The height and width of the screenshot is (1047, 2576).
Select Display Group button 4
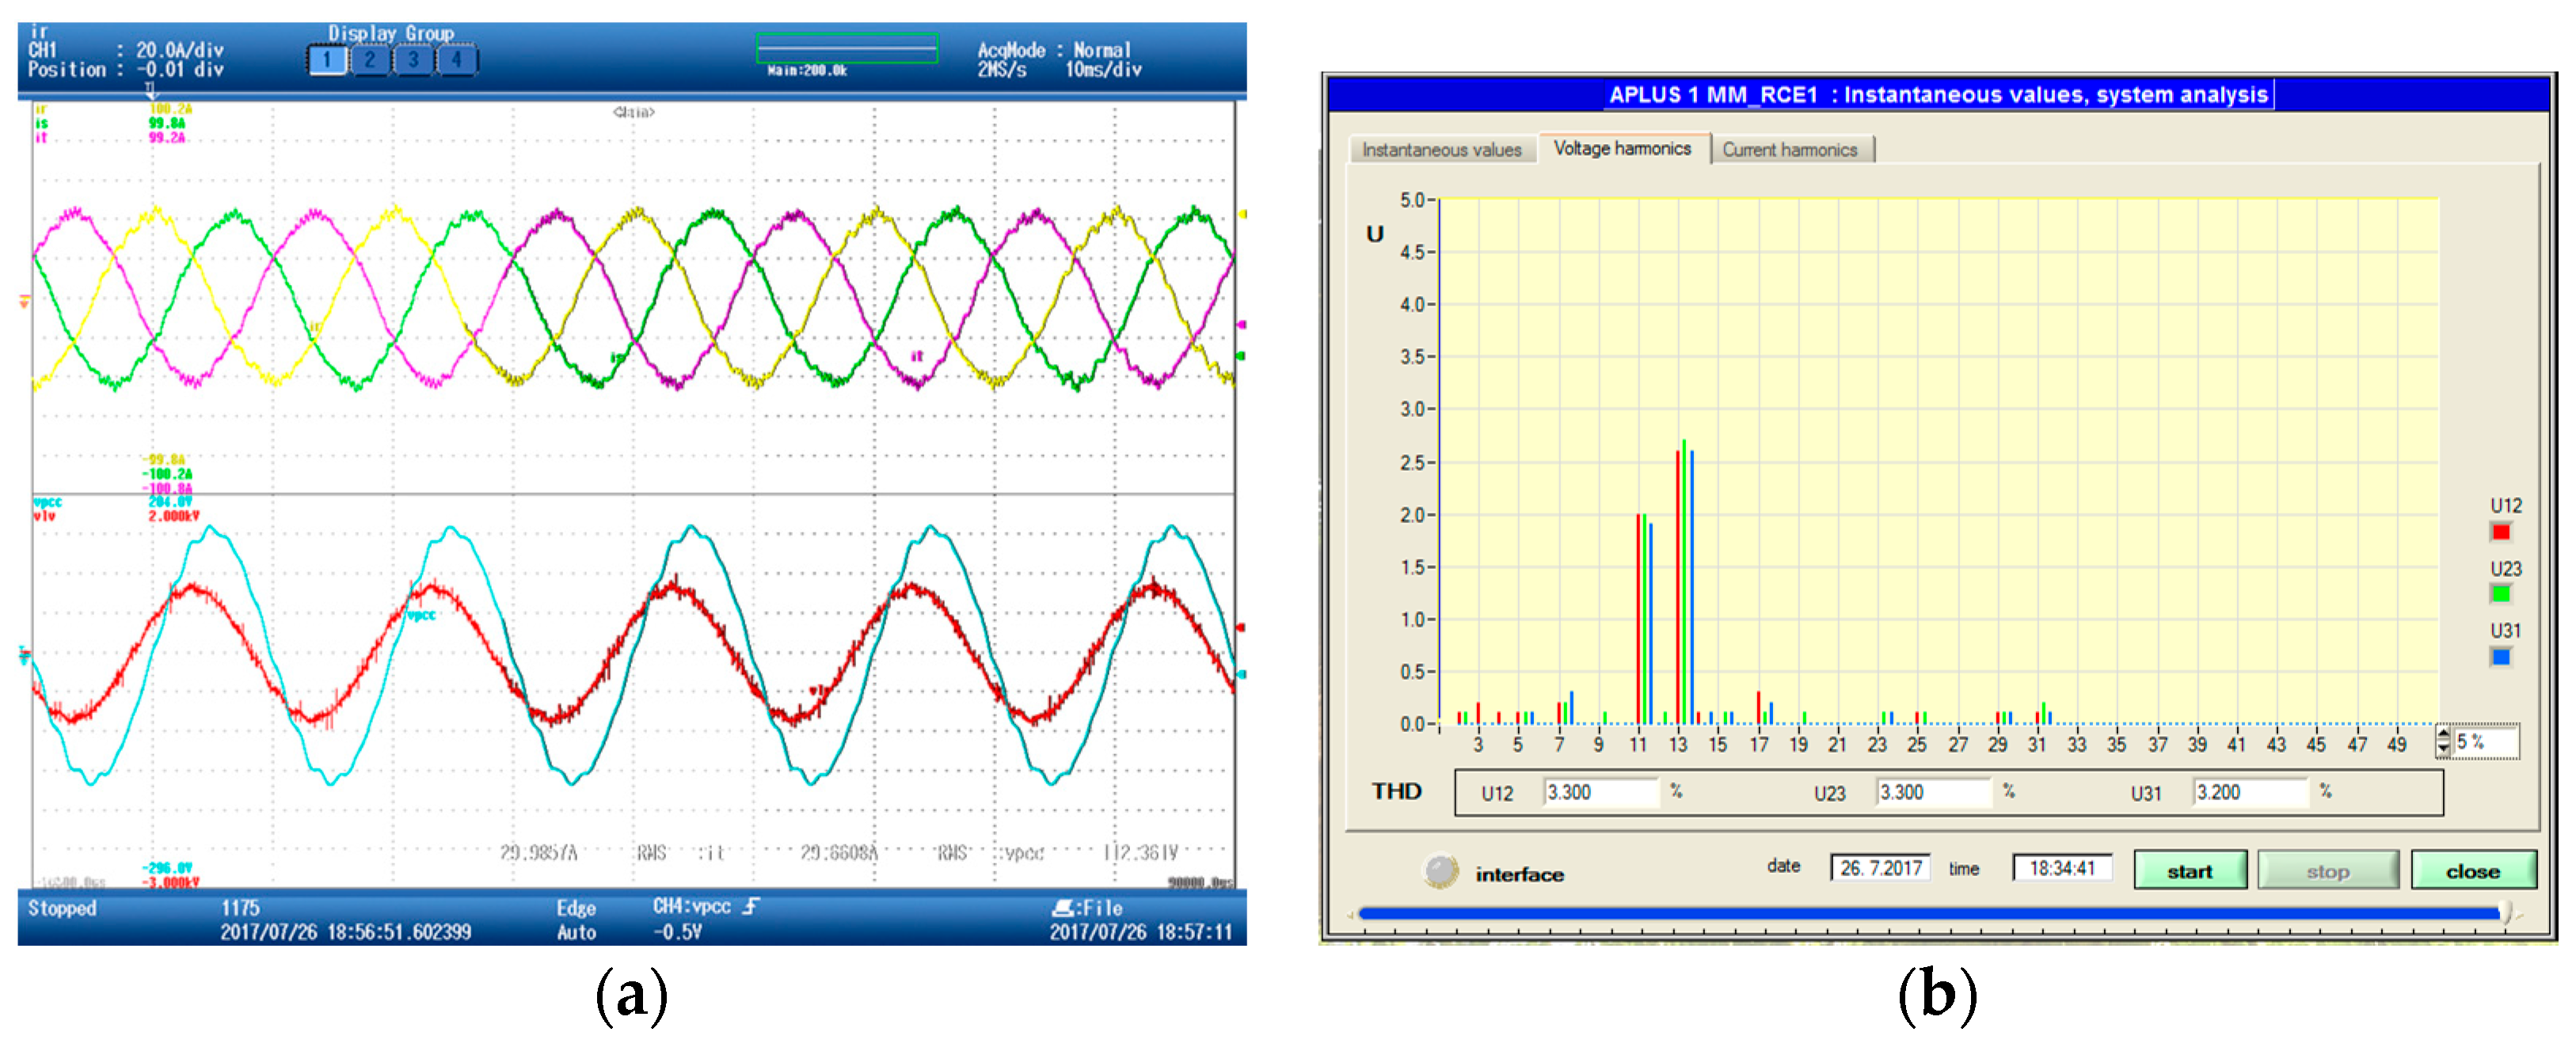click(x=457, y=60)
